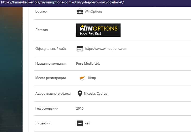Click the WinOptions broker name text

pyautogui.click(x=94, y=11)
